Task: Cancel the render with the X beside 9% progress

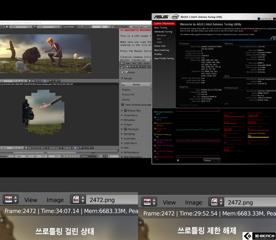Action: 109,27
